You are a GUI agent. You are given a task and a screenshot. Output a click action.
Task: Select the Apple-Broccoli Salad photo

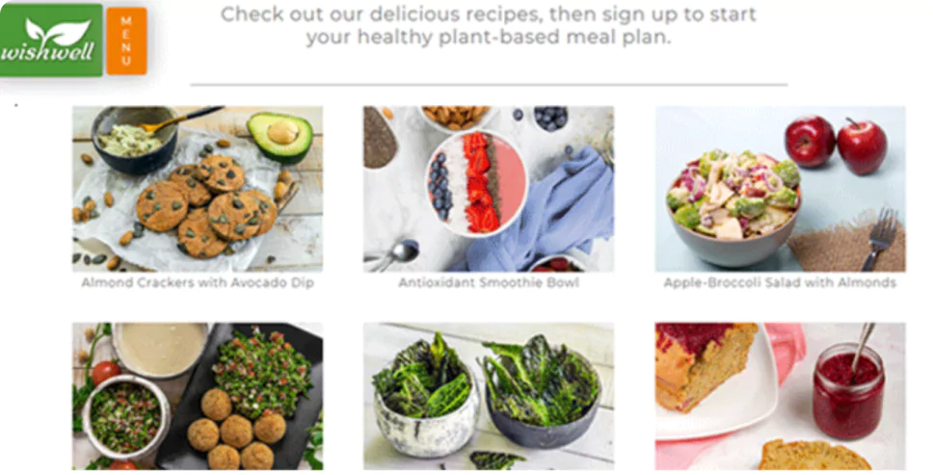[x=780, y=189]
